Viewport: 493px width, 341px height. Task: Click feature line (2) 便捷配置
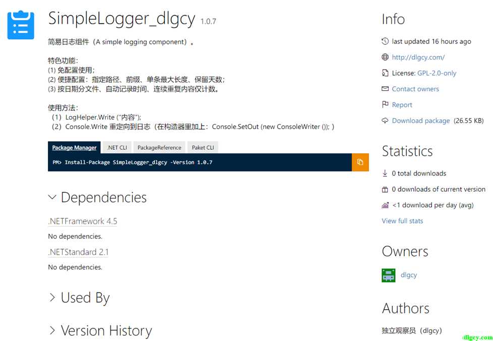click(x=137, y=80)
